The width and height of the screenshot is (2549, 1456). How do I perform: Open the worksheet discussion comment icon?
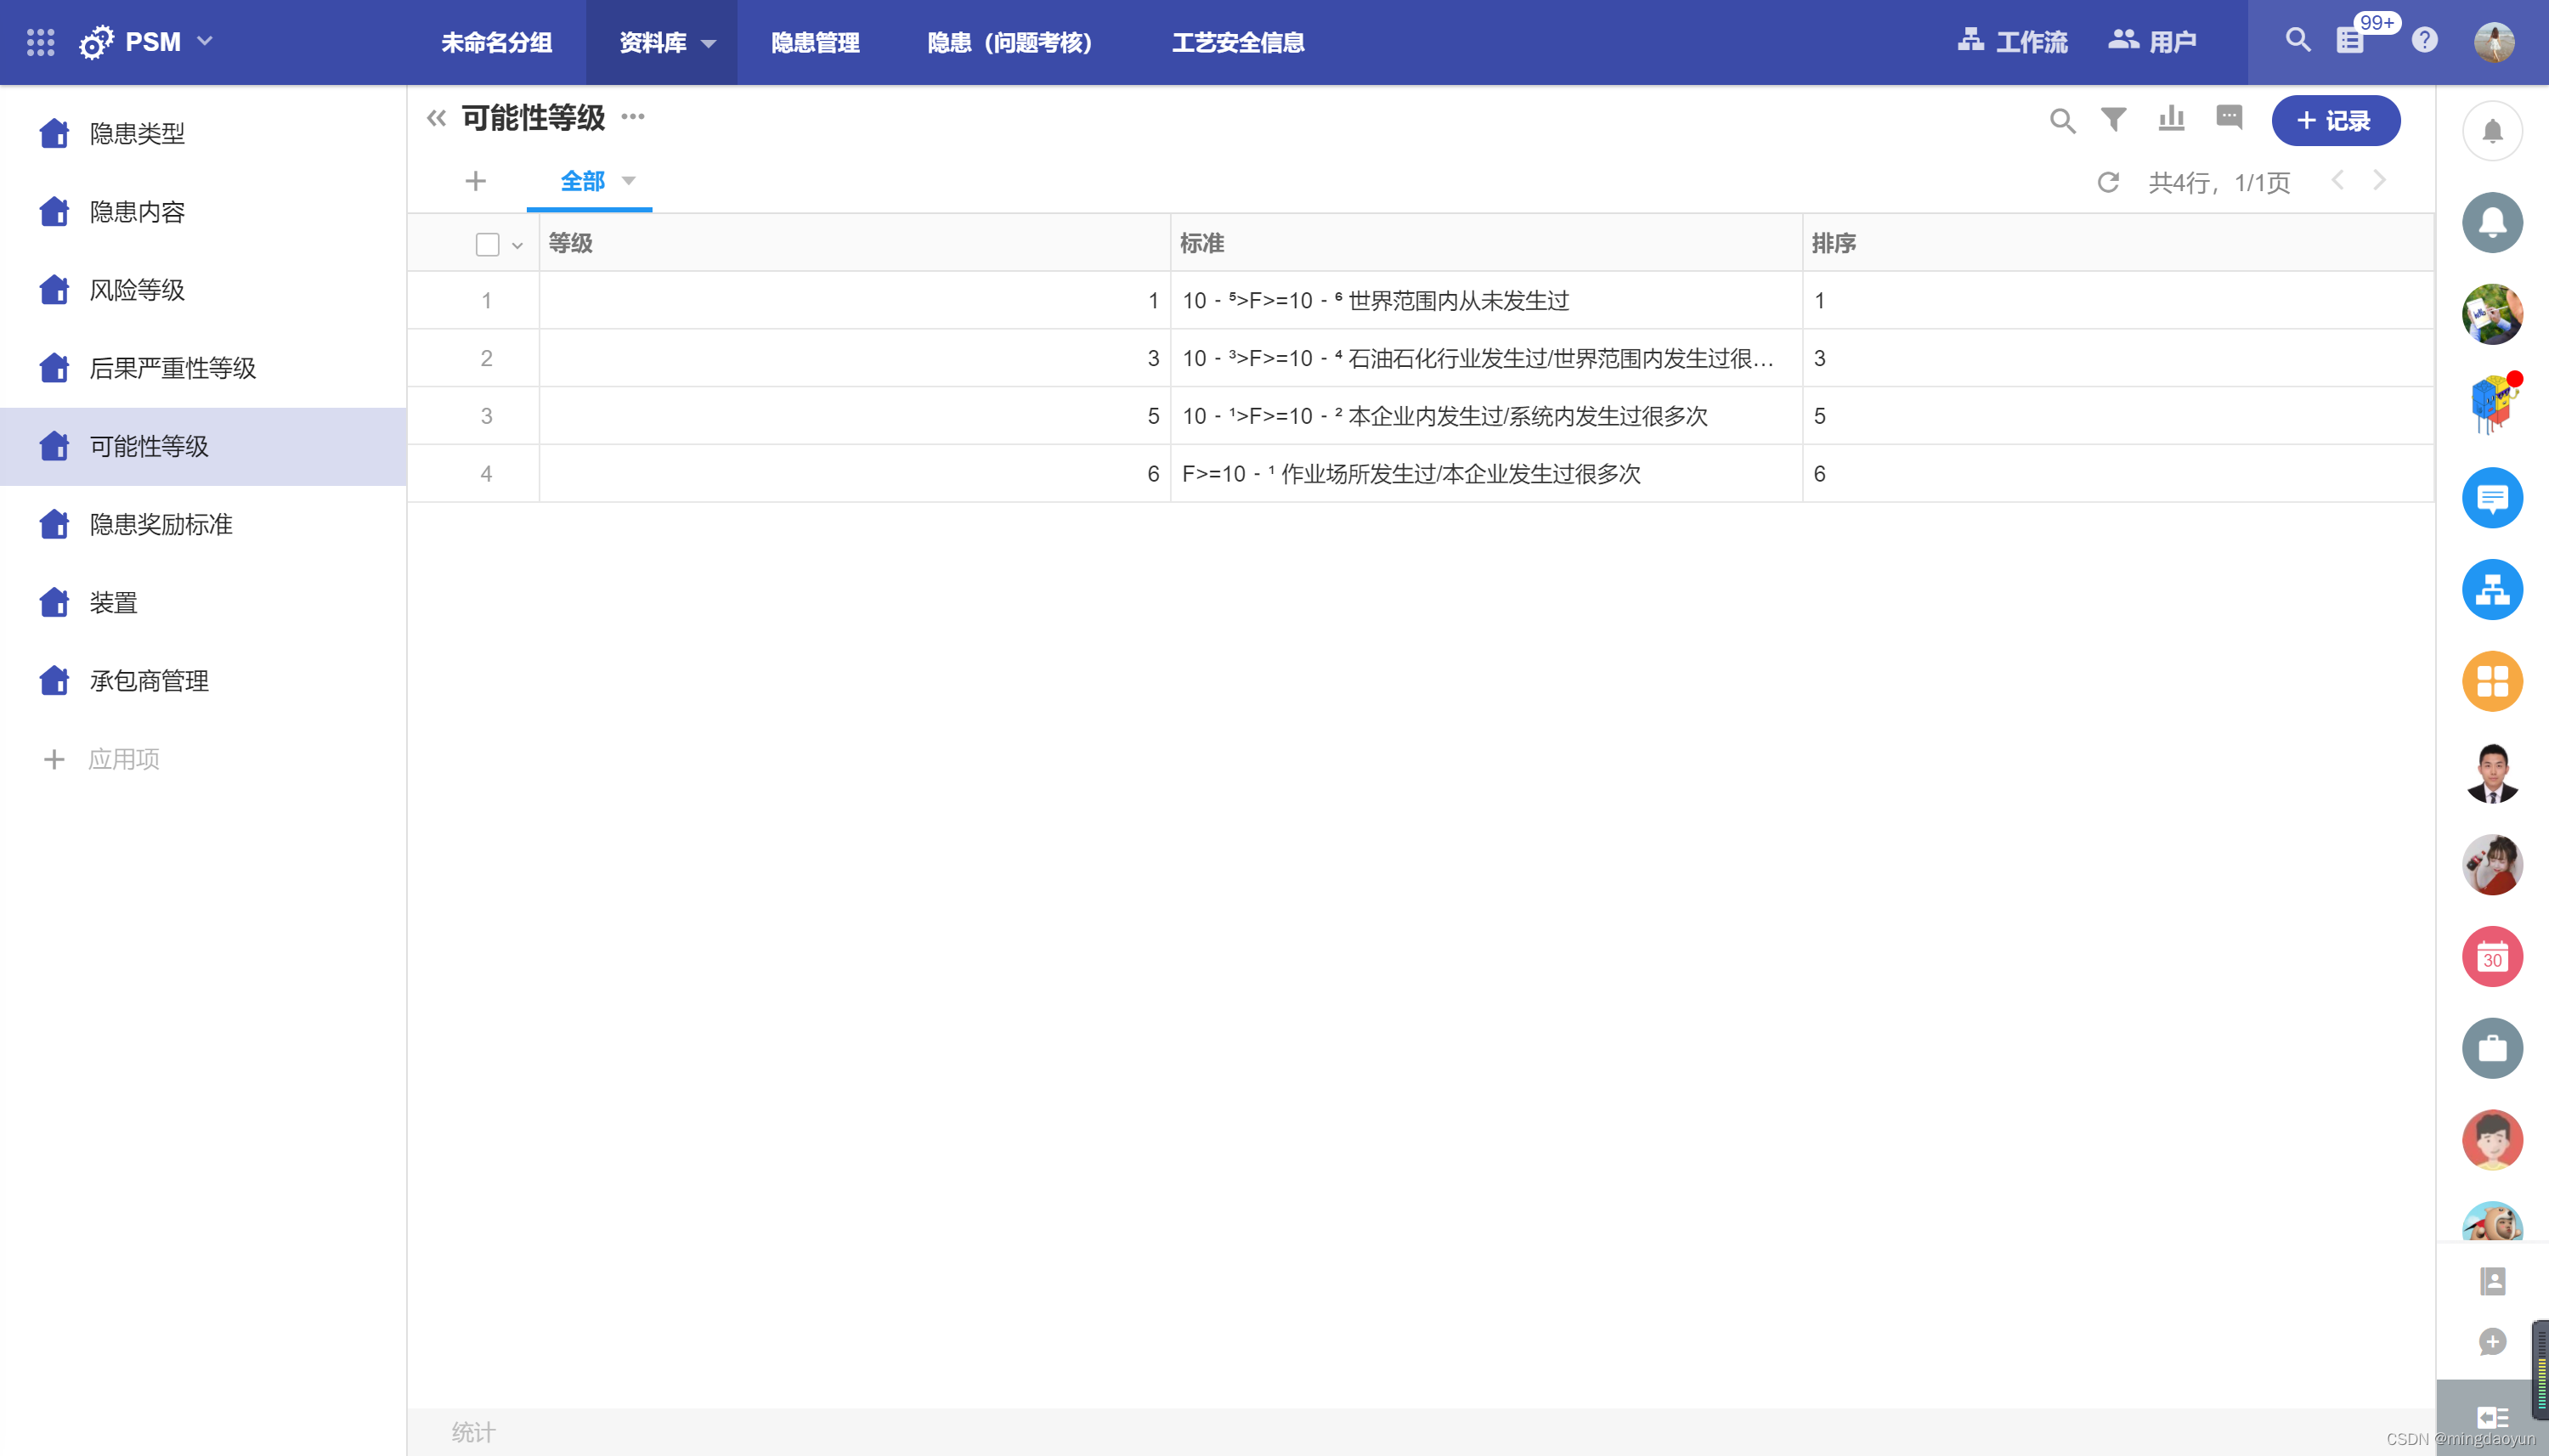click(2229, 118)
